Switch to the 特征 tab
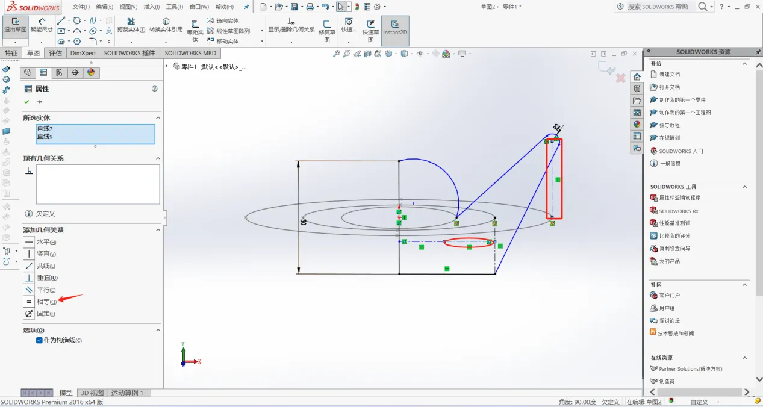The image size is (763, 407). click(11, 53)
